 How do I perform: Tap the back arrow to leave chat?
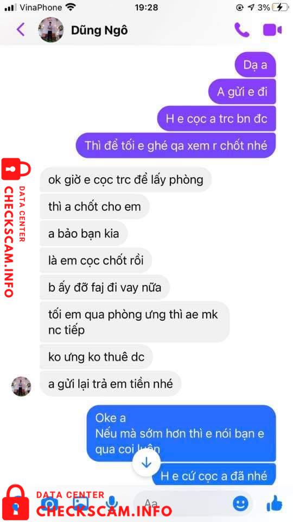(21, 30)
